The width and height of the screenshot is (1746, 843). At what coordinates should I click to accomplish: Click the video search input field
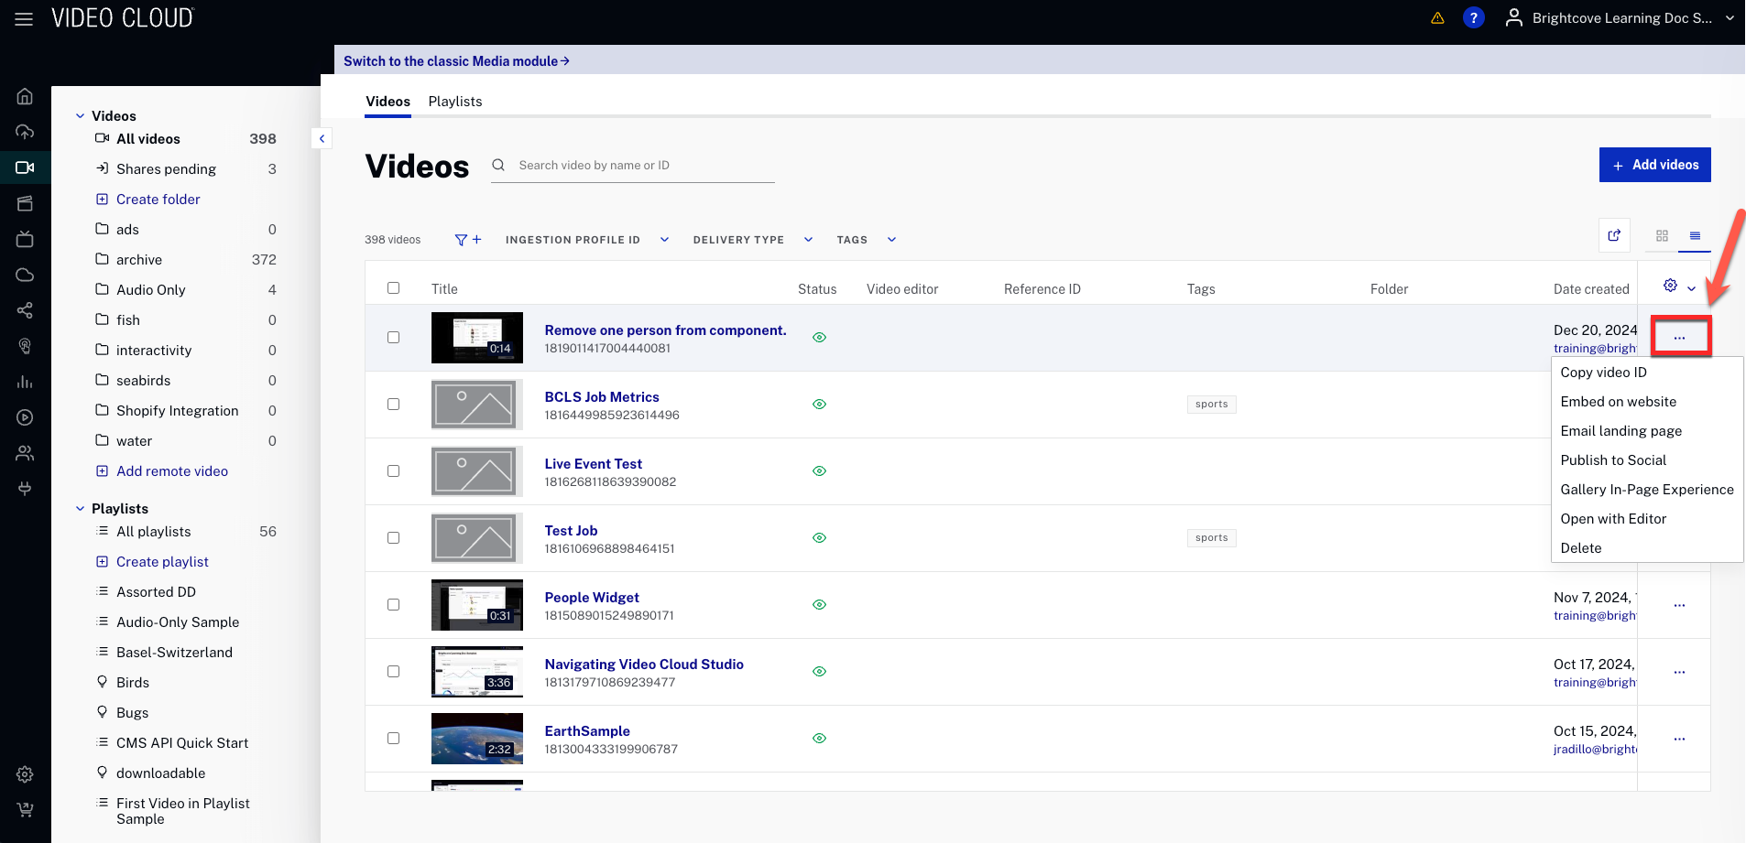[x=641, y=166]
